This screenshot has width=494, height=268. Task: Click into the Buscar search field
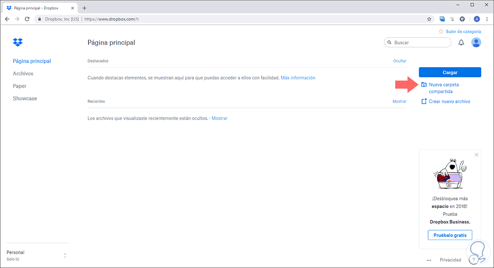417,42
